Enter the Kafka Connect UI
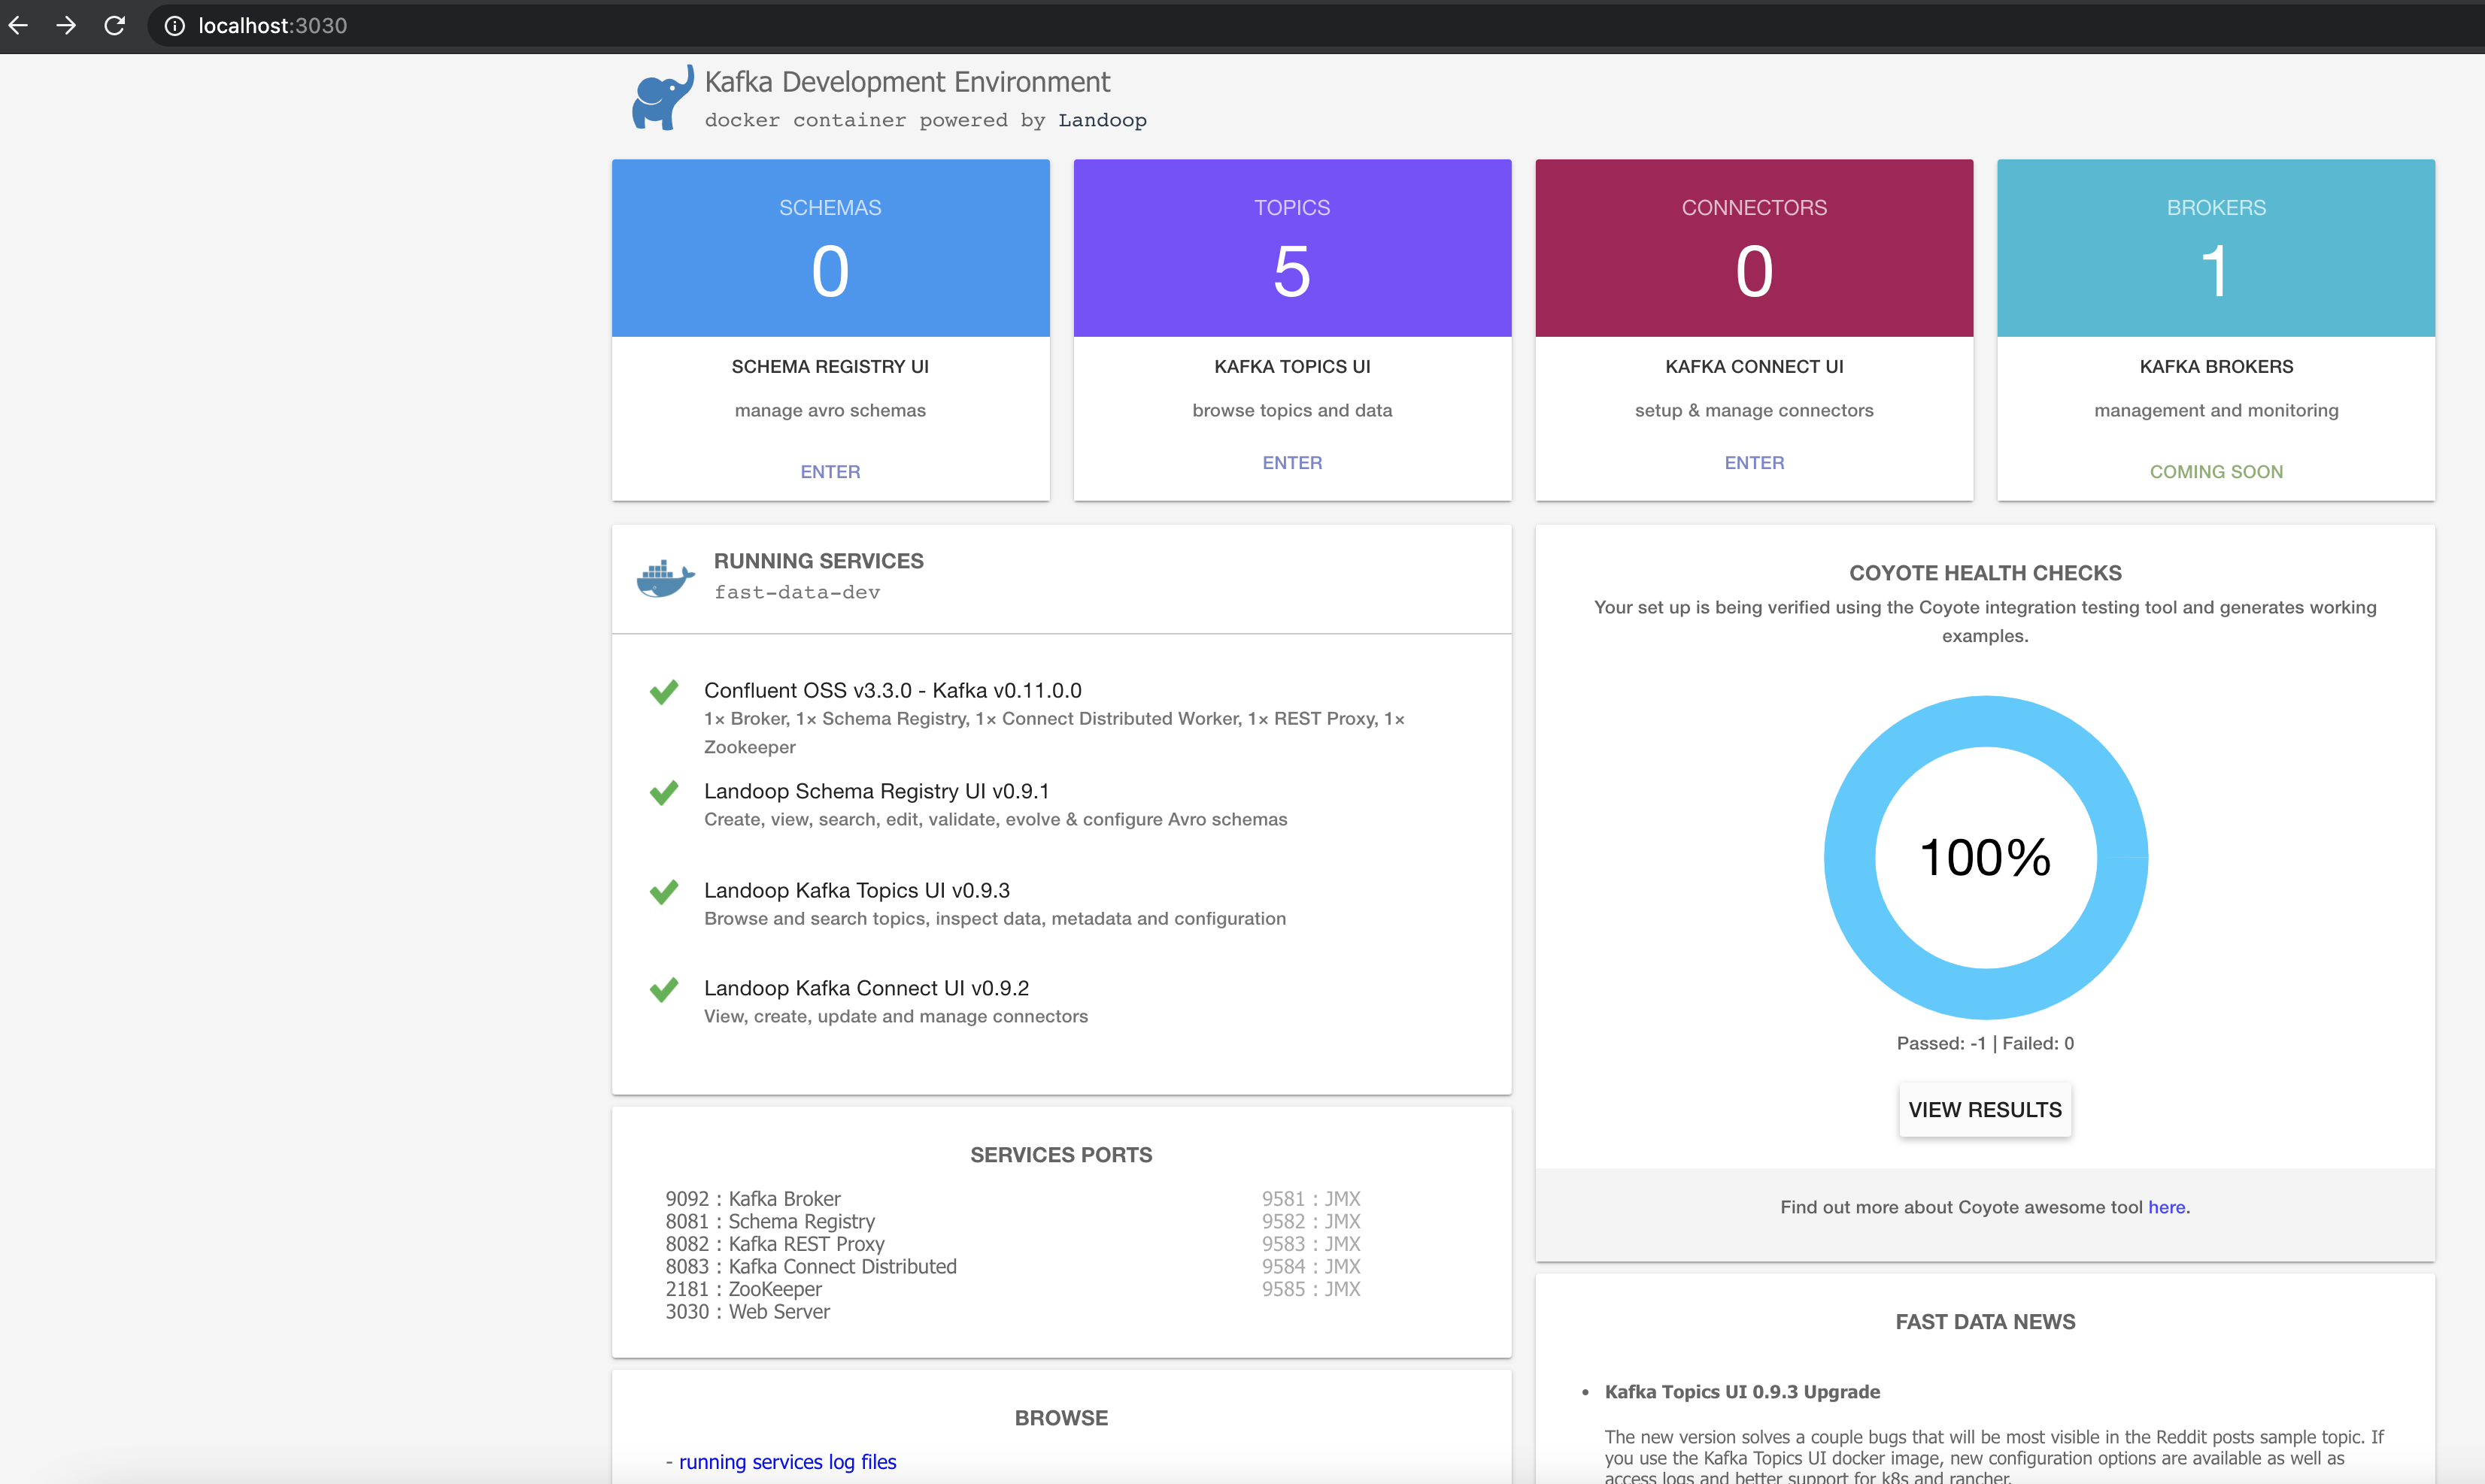Screen dimensions: 2485x1484 [x=1754, y=463]
